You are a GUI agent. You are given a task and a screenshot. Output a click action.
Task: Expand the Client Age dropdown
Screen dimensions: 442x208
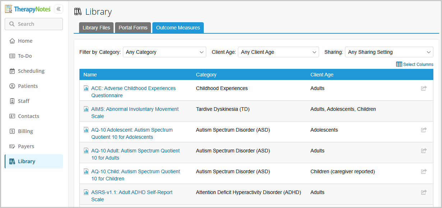pos(278,52)
